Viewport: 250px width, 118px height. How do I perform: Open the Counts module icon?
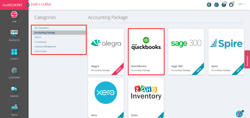[x=14, y=54]
